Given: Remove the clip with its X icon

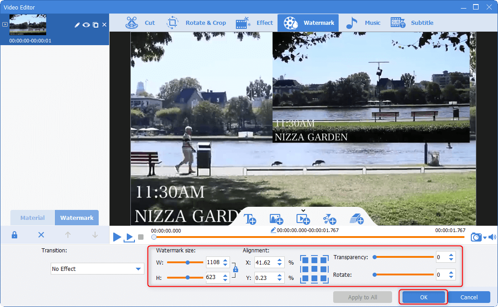Looking at the screenshot, I should click(104, 25).
